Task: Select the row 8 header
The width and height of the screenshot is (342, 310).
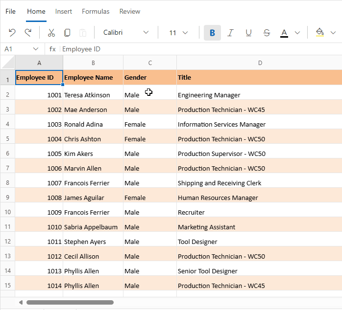Action: [7, 183]
